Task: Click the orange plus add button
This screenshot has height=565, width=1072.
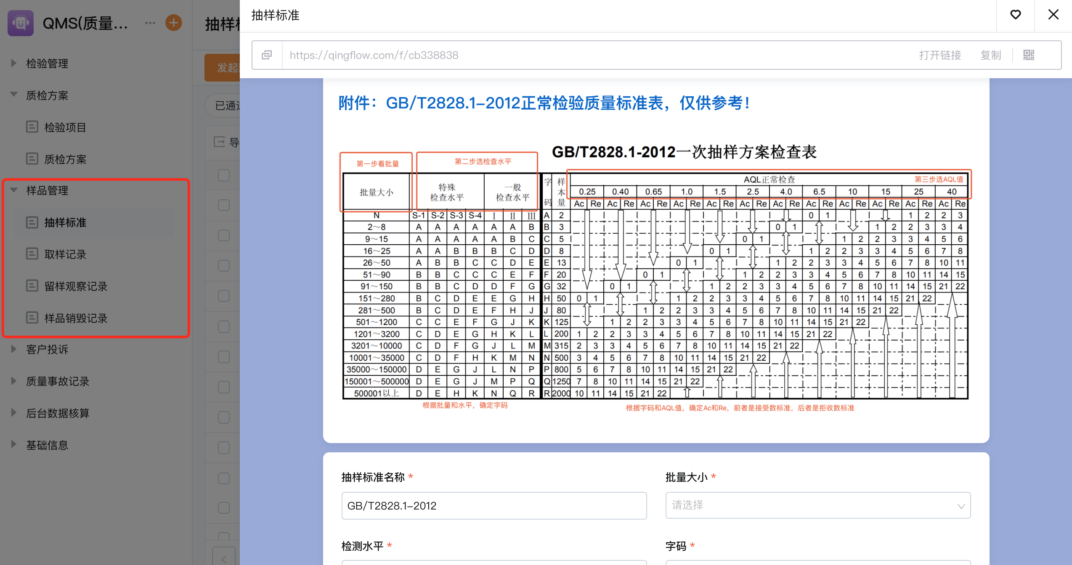Action: tap(174, 23)
